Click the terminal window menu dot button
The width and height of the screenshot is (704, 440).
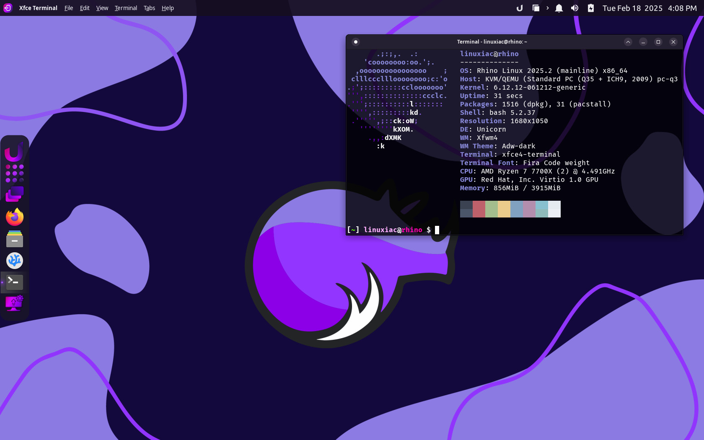point(356,42)
